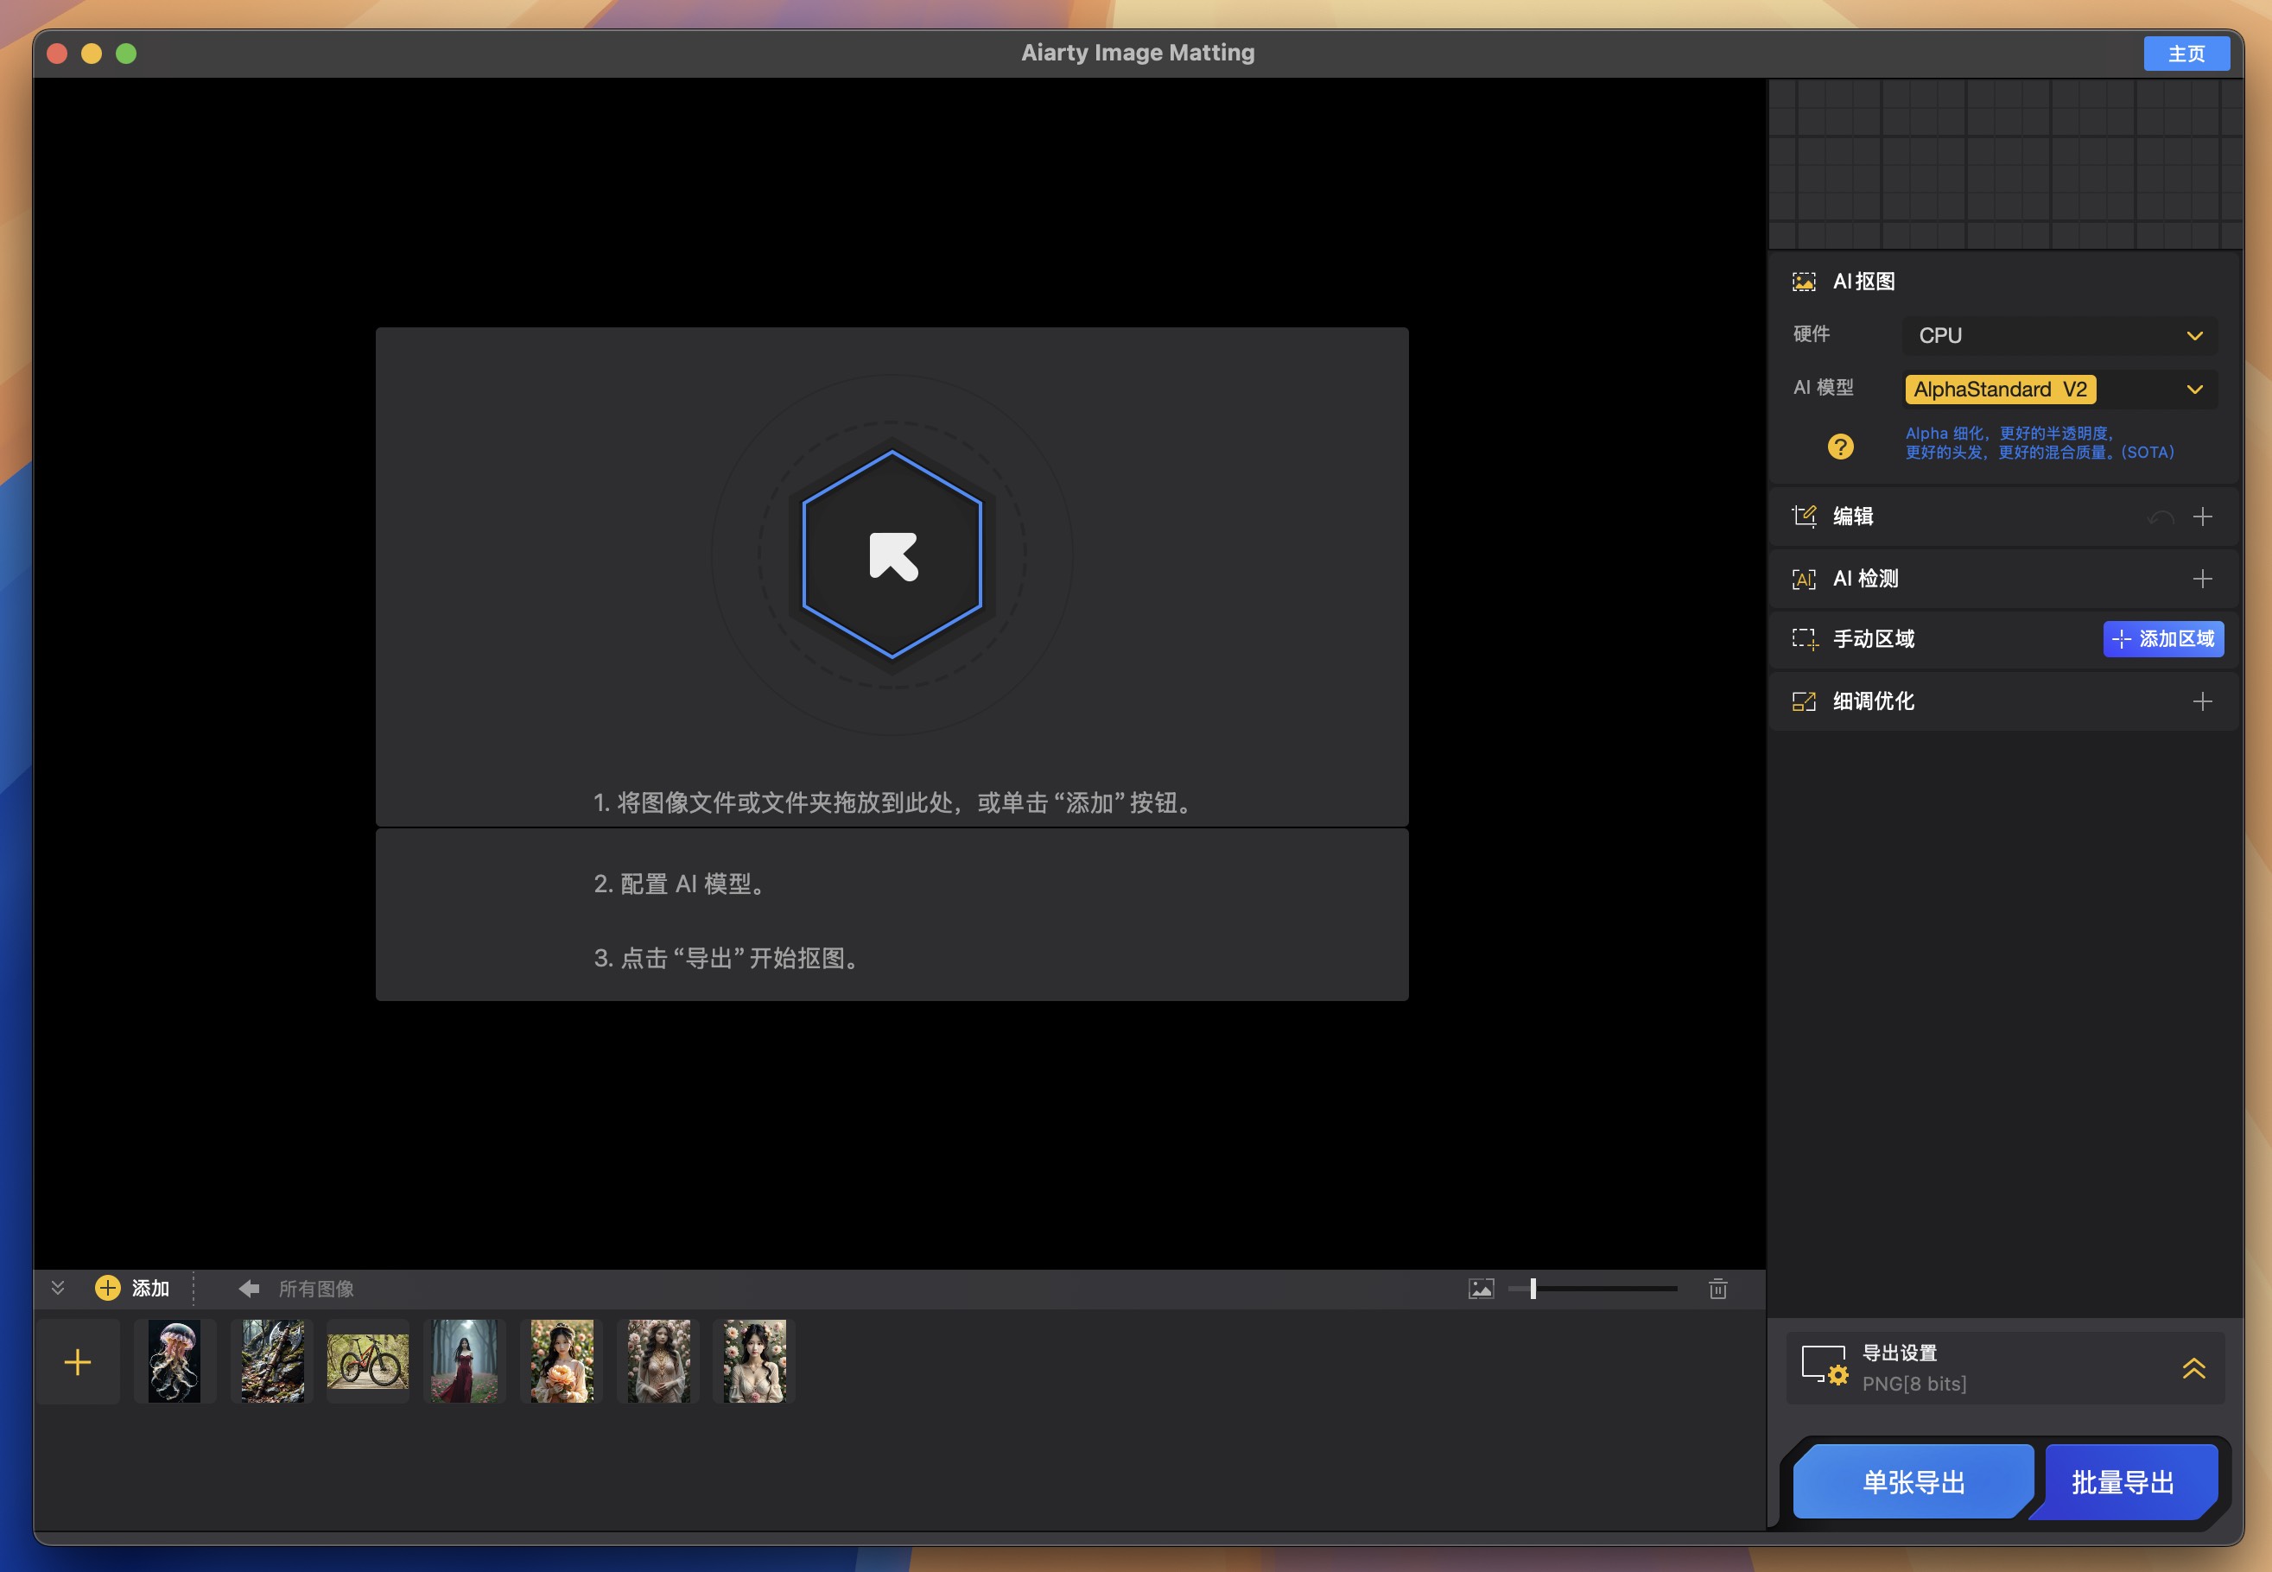This screenshot has height=1572, width=2272.
Task: Click 添加区域 button
Action: [x=2158, y=638]
